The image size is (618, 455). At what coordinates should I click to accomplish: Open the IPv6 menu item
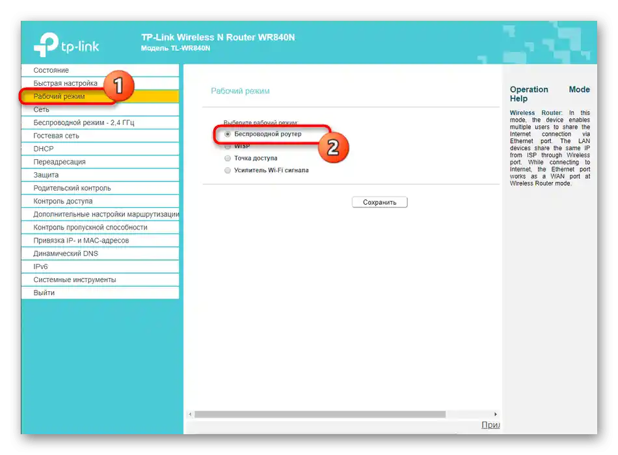pyautogui.click(x=100, y=266)
